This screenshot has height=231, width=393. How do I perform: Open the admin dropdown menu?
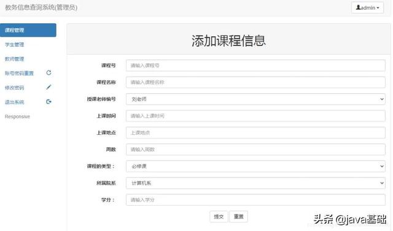click(367, 8)
